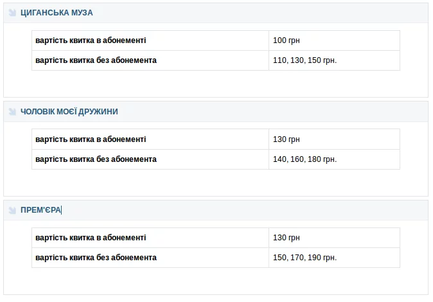Click non-subscription ticket label in ПРЕМ'ЄРА table
Image resolution: width=433 pixels, height=302 pixels.
[96, 258]
